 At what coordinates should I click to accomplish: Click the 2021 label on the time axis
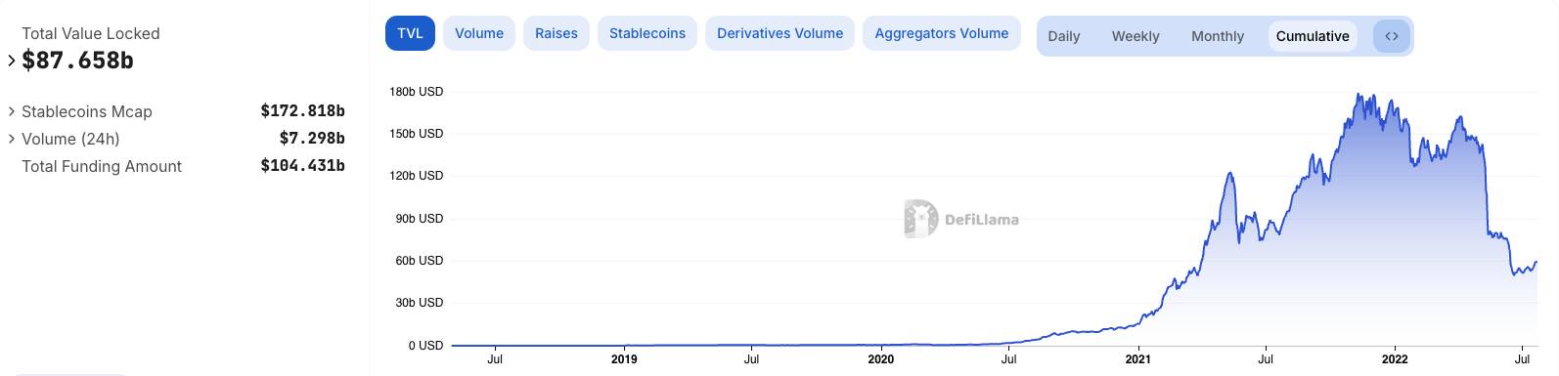coord(1138,359)
